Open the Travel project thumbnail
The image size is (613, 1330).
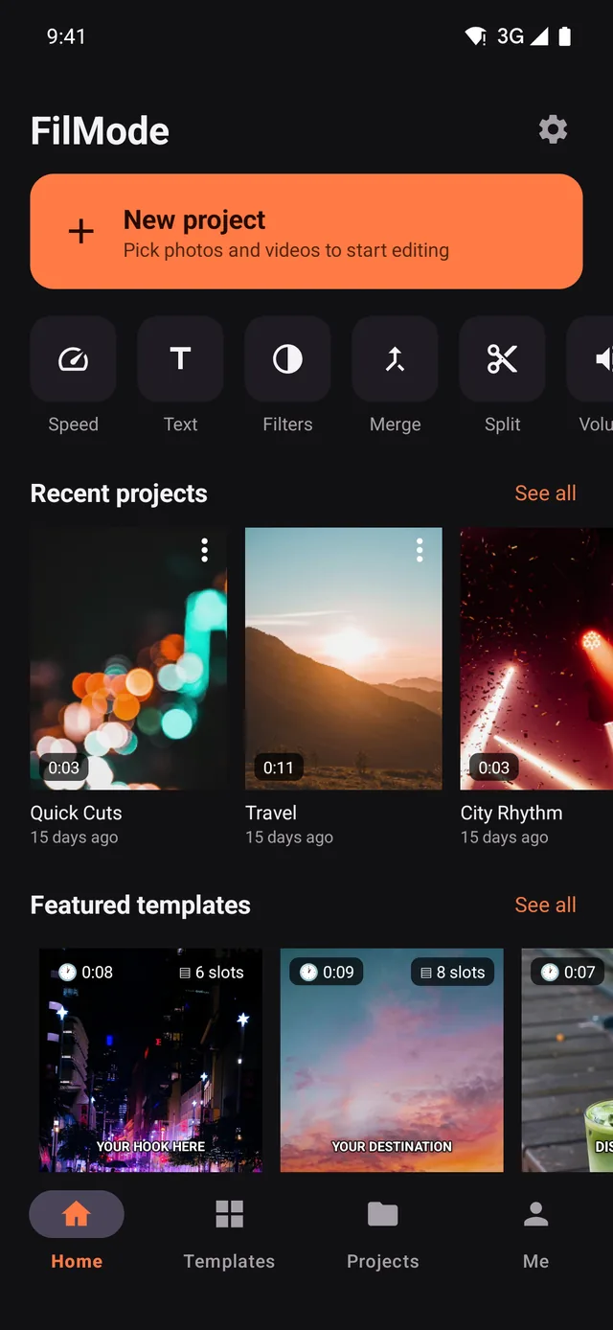click(x=344, y=658)
